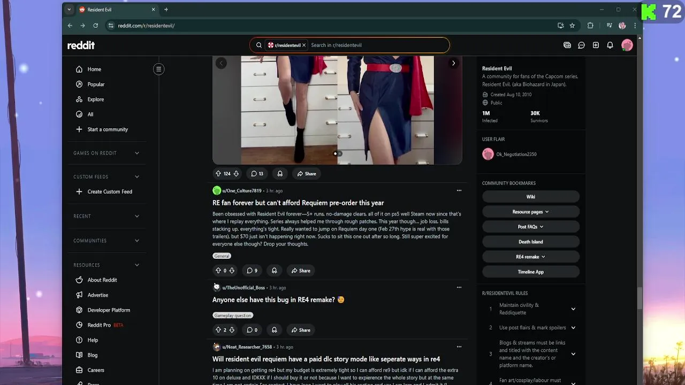Open Death Island bookmark
This screenshot has width=685, height=385.
pyautogui.click(x=531, y=242)
